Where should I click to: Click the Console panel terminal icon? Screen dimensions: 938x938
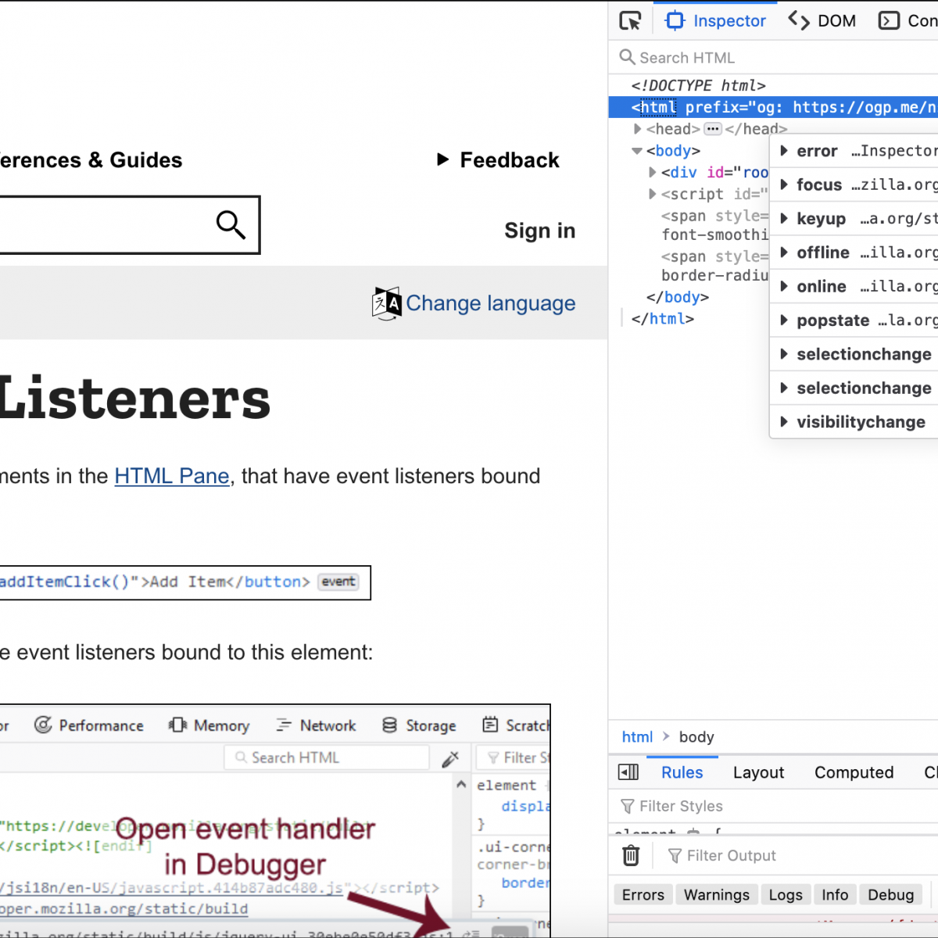tap(888, 20)
